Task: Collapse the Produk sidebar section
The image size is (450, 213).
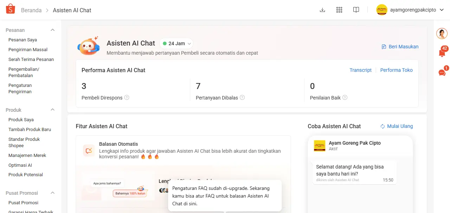Action: pos(53,110)
